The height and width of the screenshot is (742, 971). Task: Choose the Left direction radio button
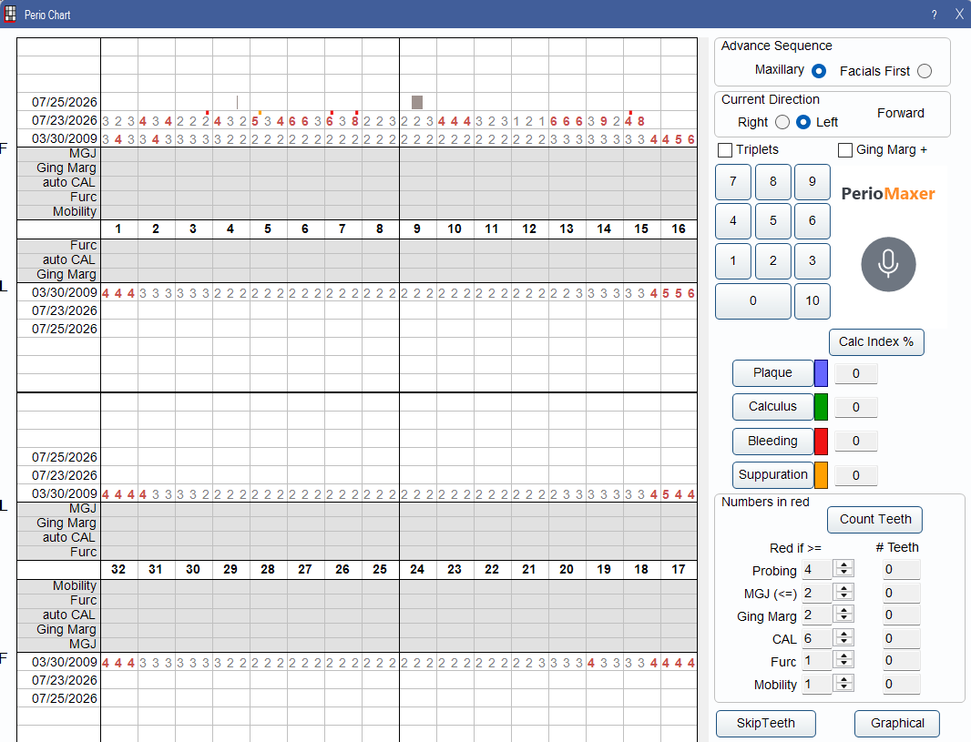(x=803, y=123)
